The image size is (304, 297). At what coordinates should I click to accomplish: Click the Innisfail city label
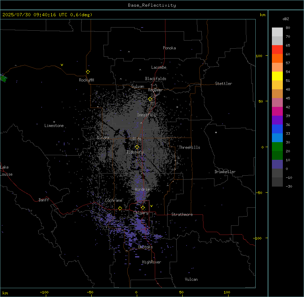tap(146, 115)
